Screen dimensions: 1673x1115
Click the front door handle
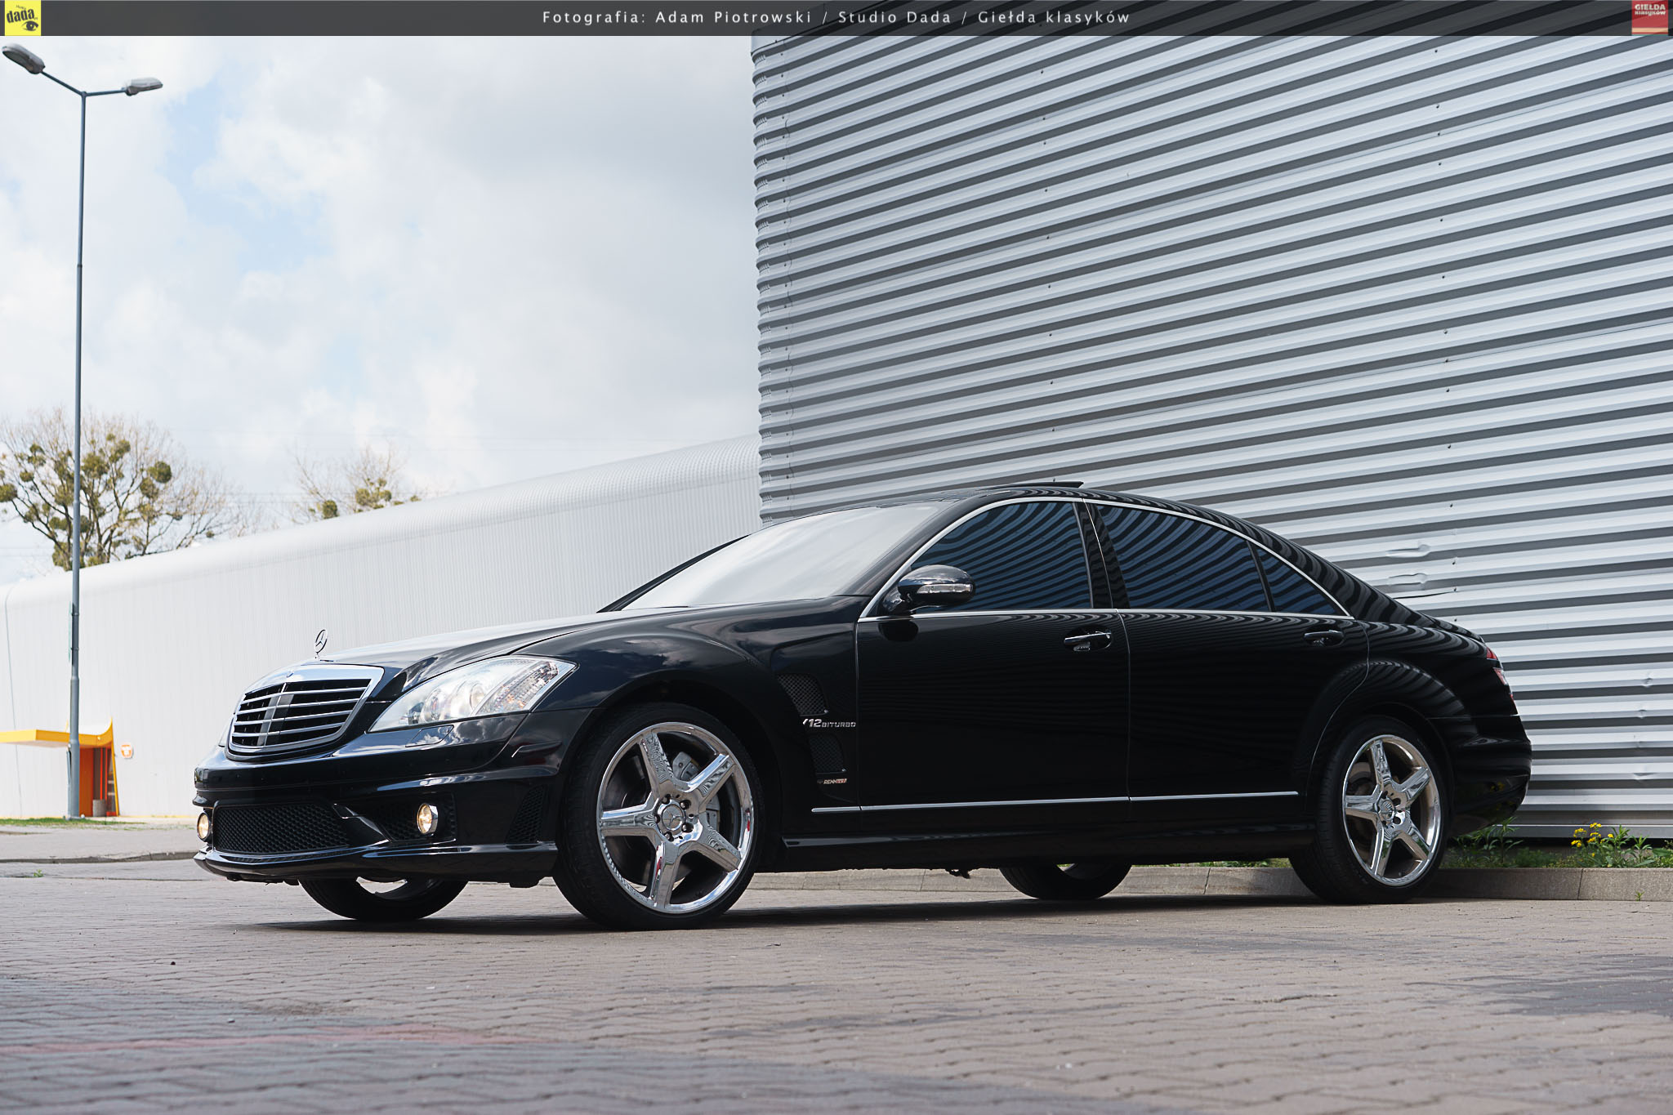(x=1087, y=640)
